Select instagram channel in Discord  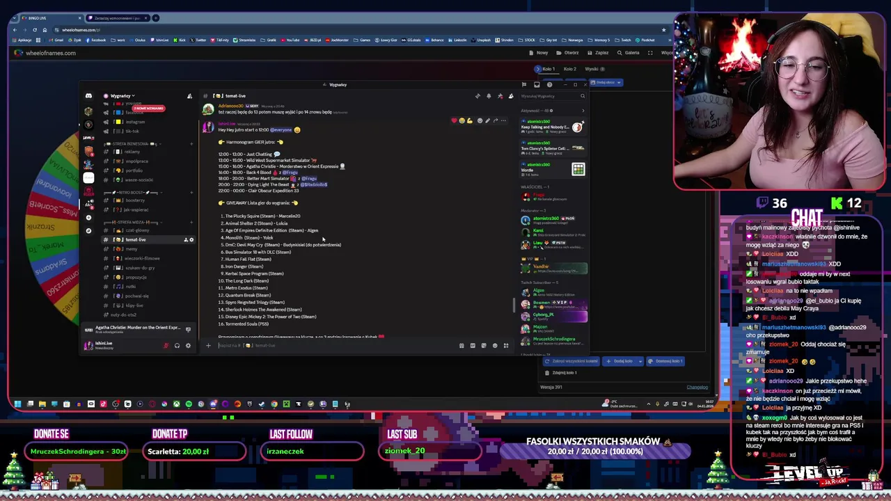click(x=135, y=122)
